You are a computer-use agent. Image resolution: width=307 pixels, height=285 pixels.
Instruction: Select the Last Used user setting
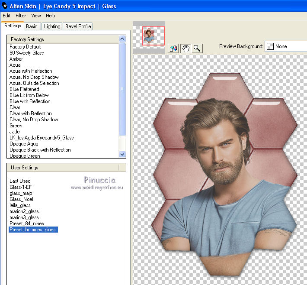tap(20, 181)
